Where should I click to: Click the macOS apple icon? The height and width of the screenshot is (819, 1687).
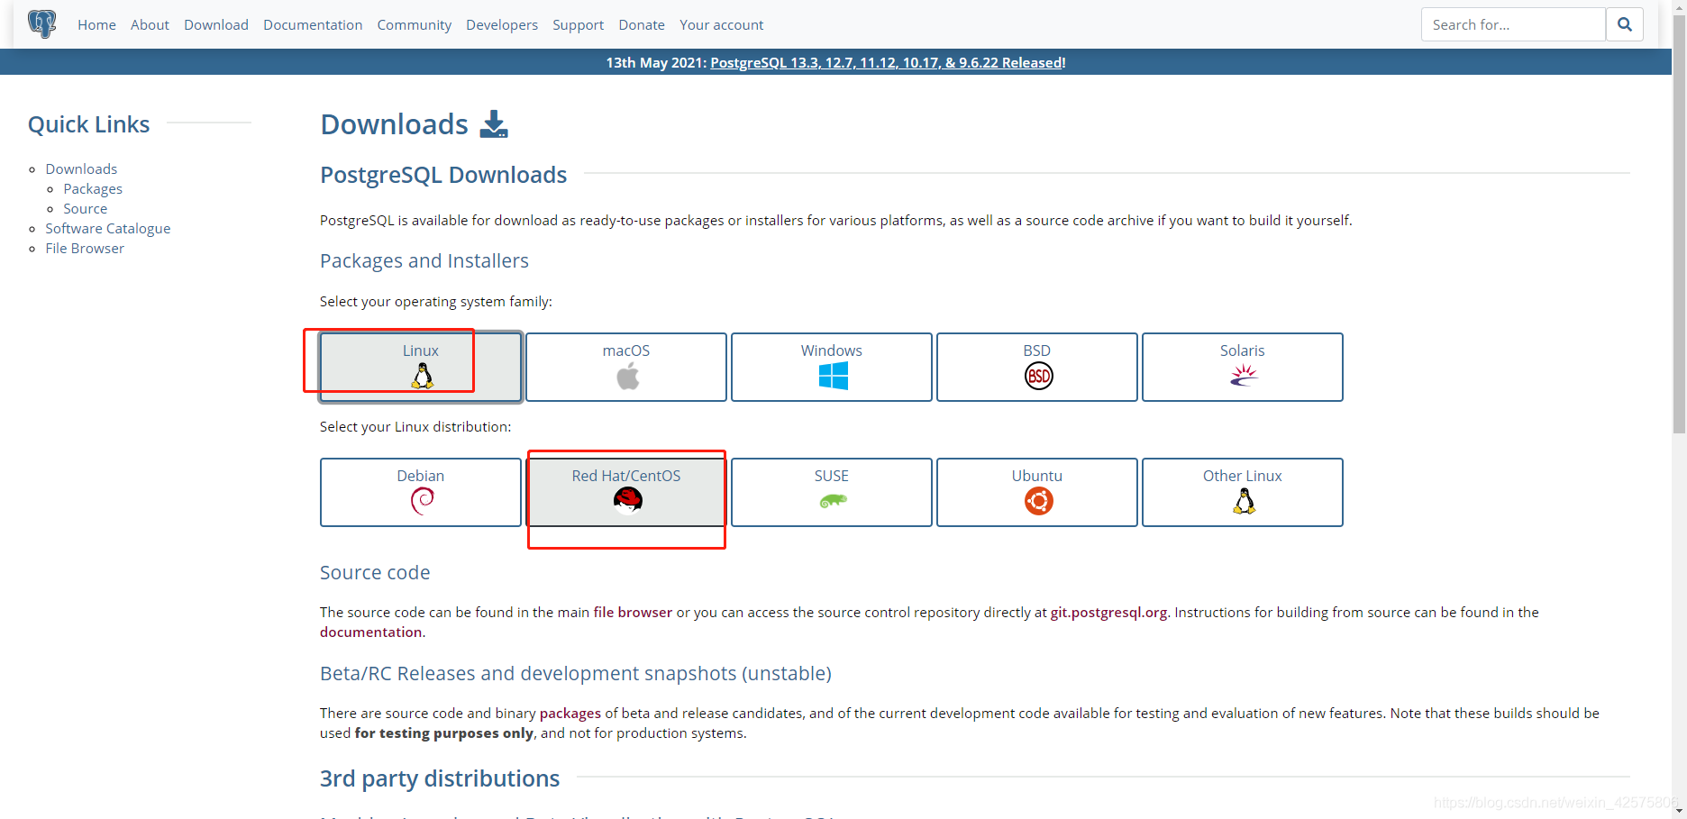[627, 376]
